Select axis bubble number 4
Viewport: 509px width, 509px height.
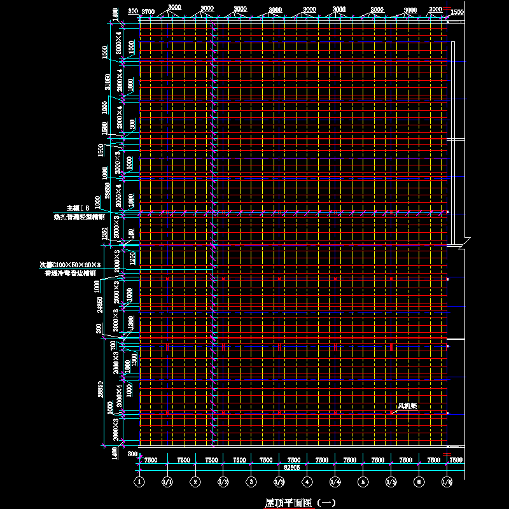[307, 483]
